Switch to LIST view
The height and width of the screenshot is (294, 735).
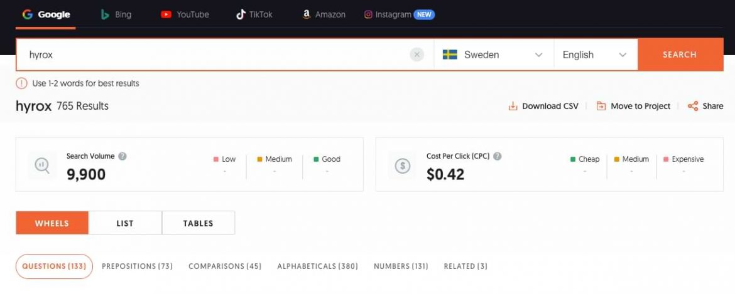pyautogui.click(x=125, y=223)
